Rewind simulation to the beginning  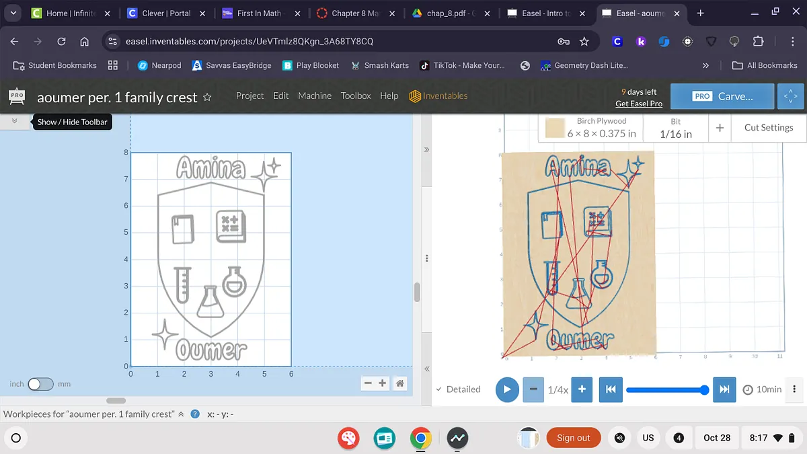[x=610, y=389]
